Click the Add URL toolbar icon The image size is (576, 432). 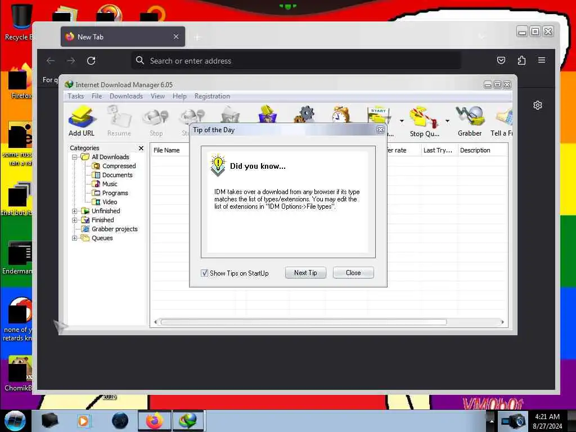82,121
